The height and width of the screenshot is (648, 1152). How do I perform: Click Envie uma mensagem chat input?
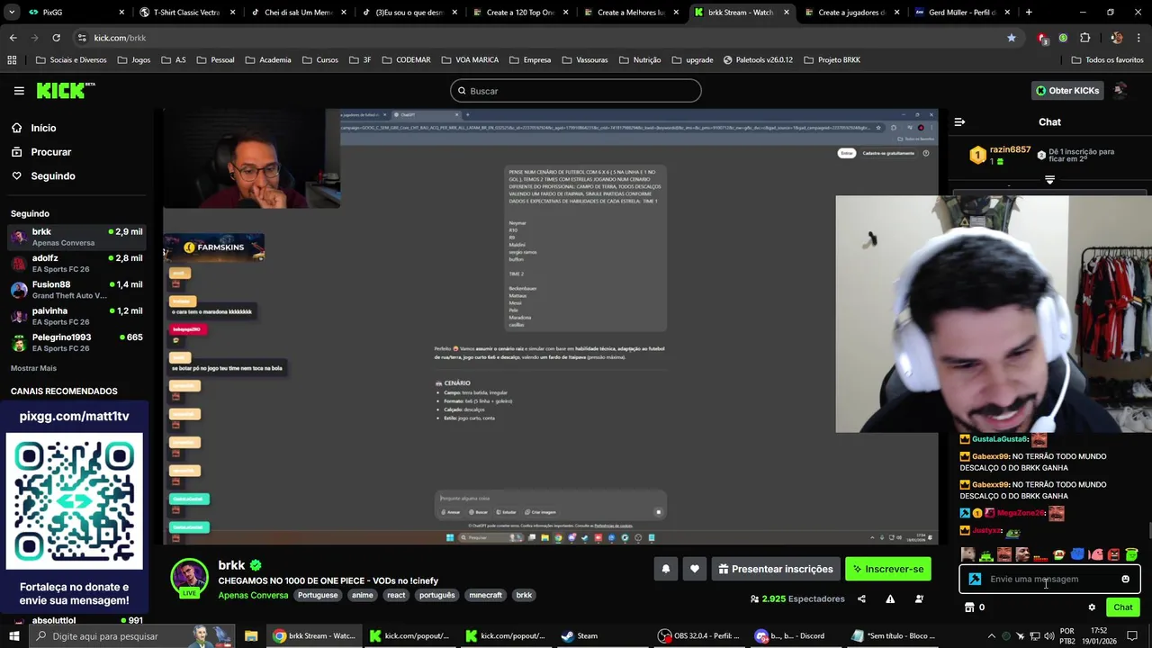tap(1049, 580)
